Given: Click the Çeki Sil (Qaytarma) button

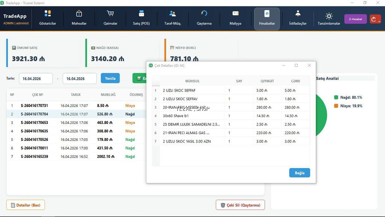Looking at the screenshot, I should [240, 205].
